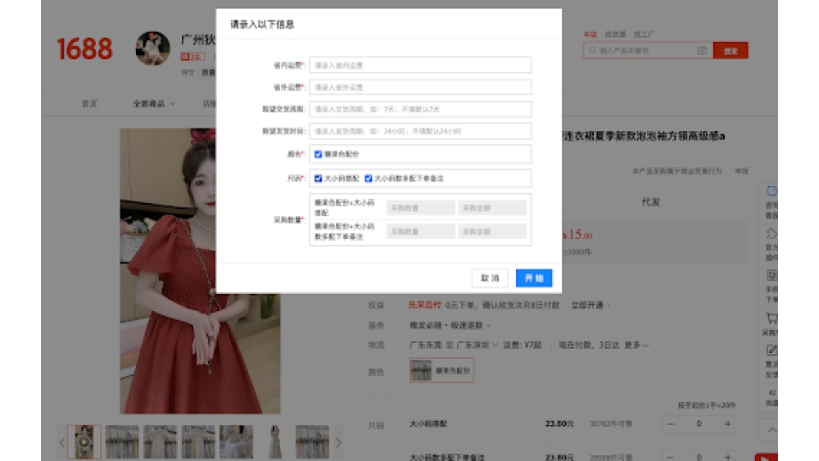Click the sidebar mobile order icon
This screenshot has height=461, width=819.
pos(771,275)
